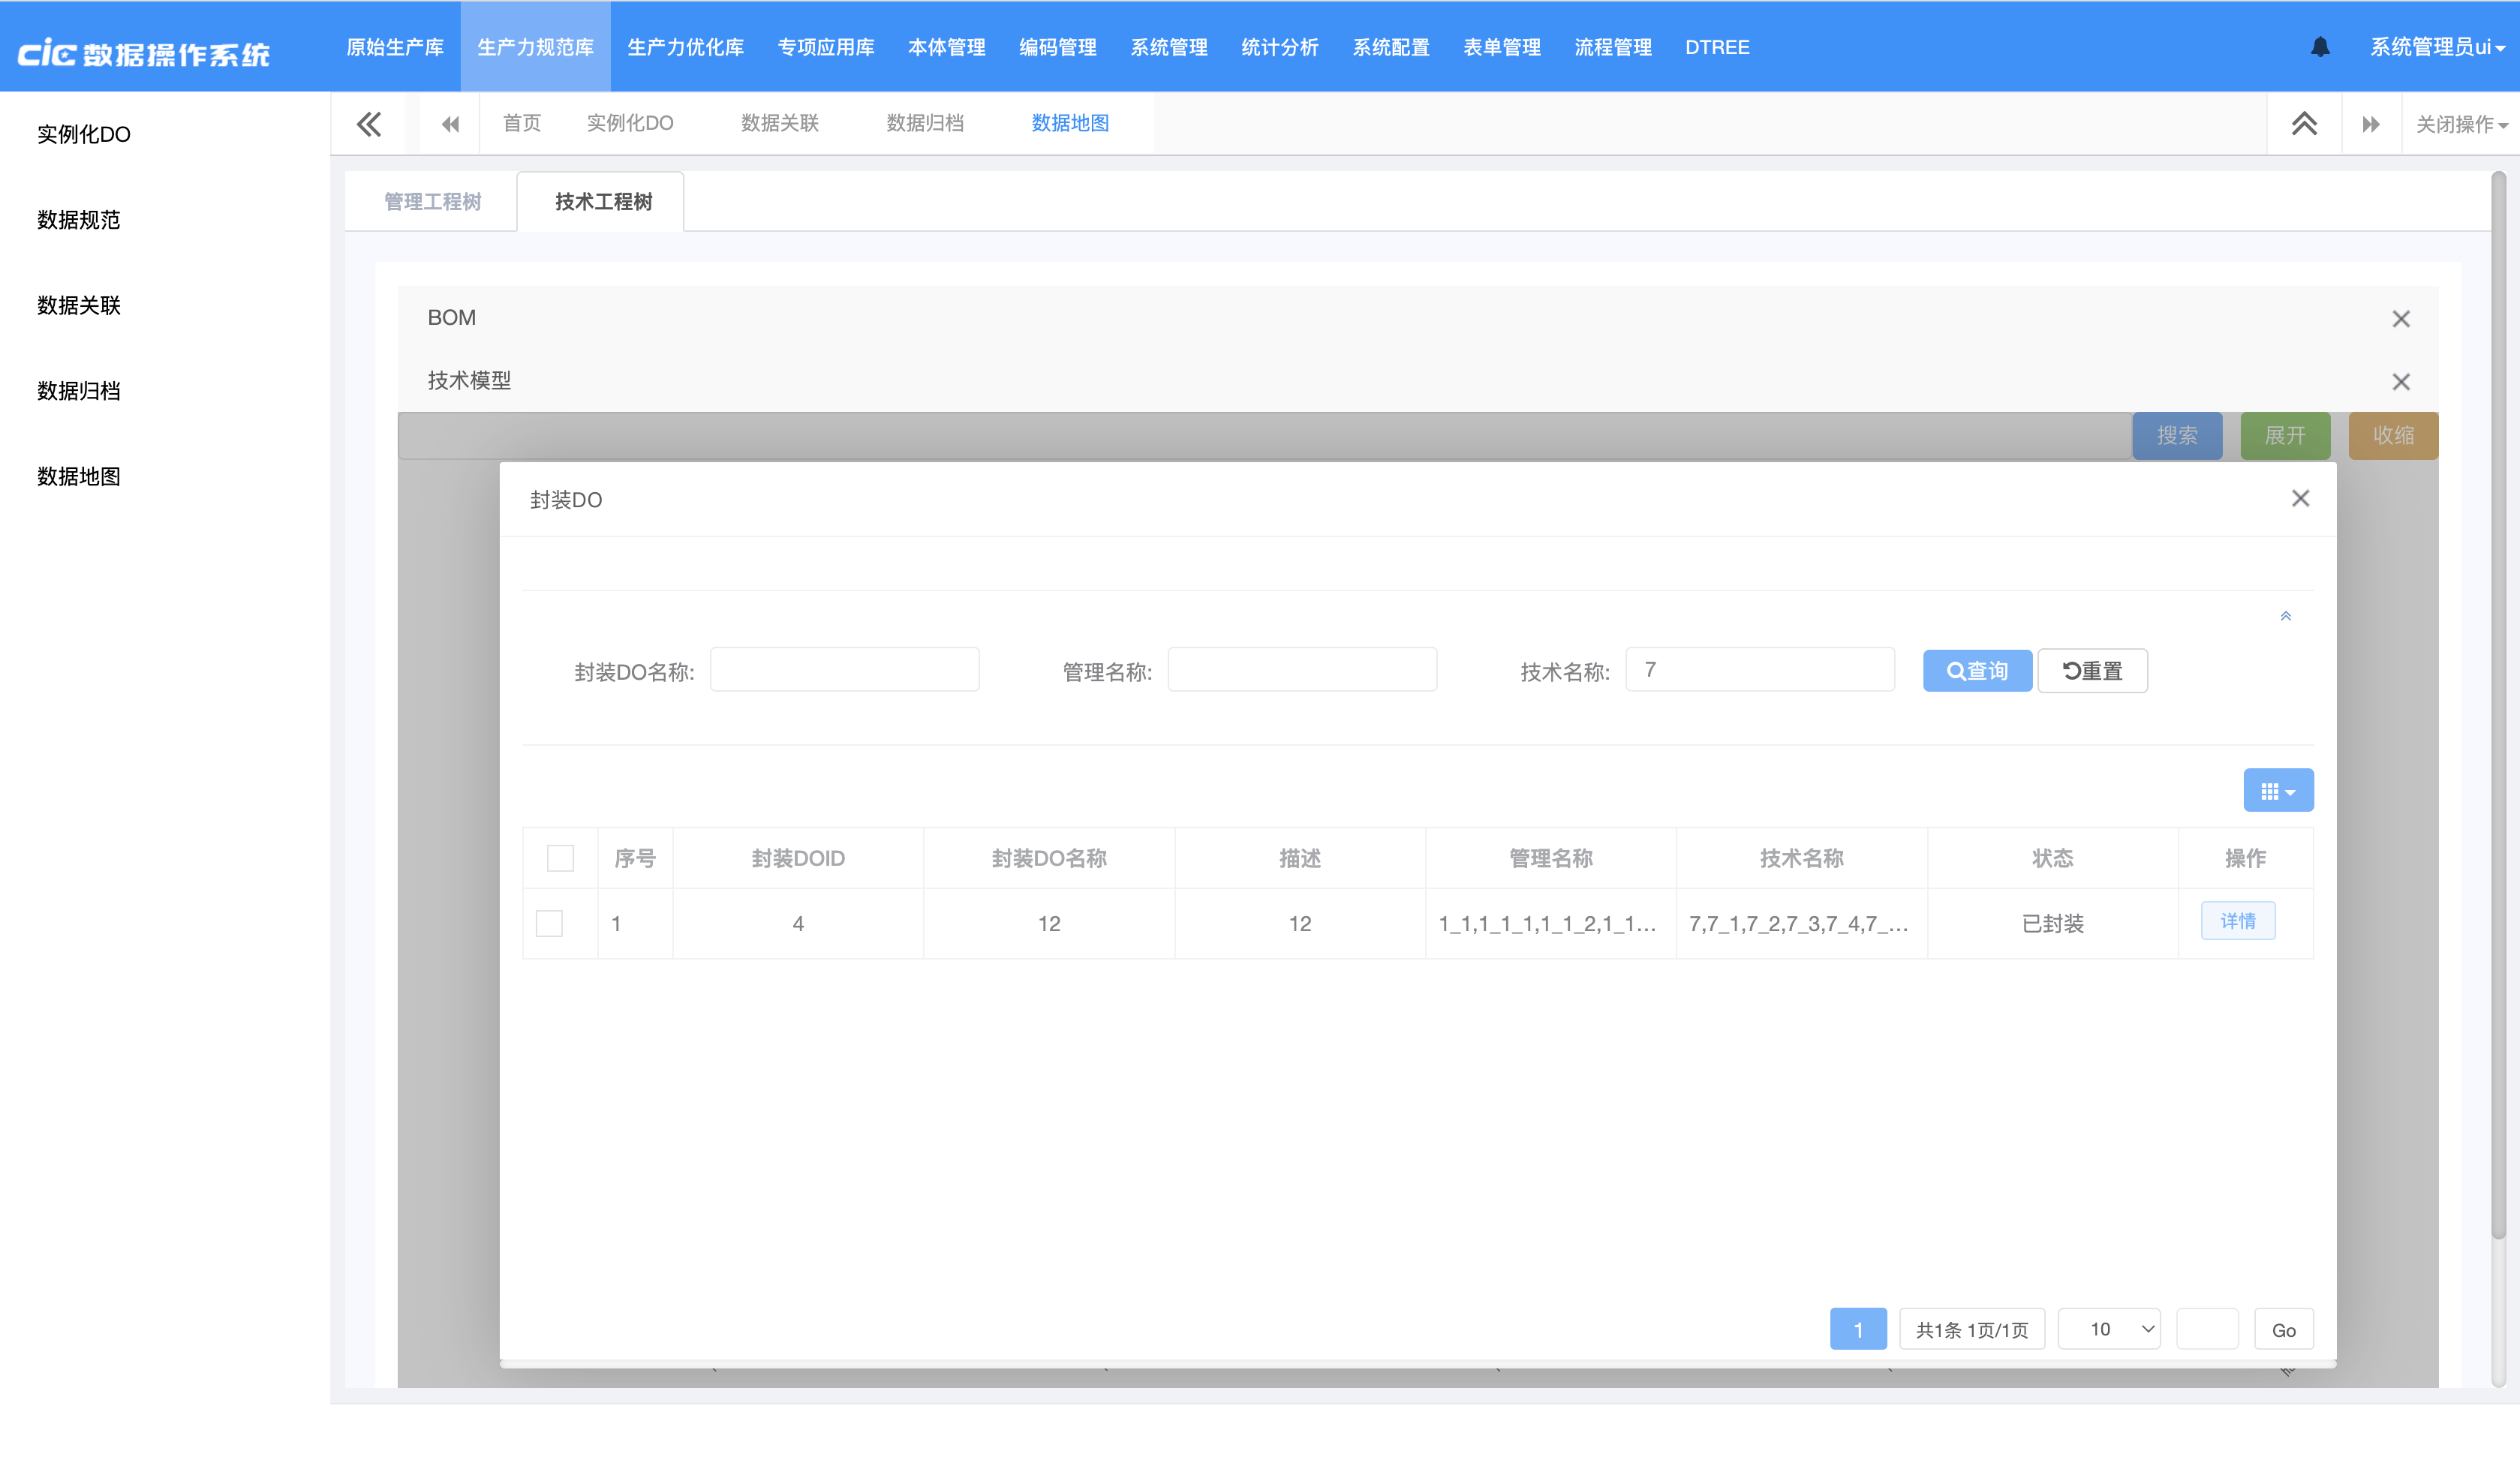Switch to the 管理工程树 tab
Image resolution: width=2520 pixels, height=1457 pixels.
click(432, 202)
